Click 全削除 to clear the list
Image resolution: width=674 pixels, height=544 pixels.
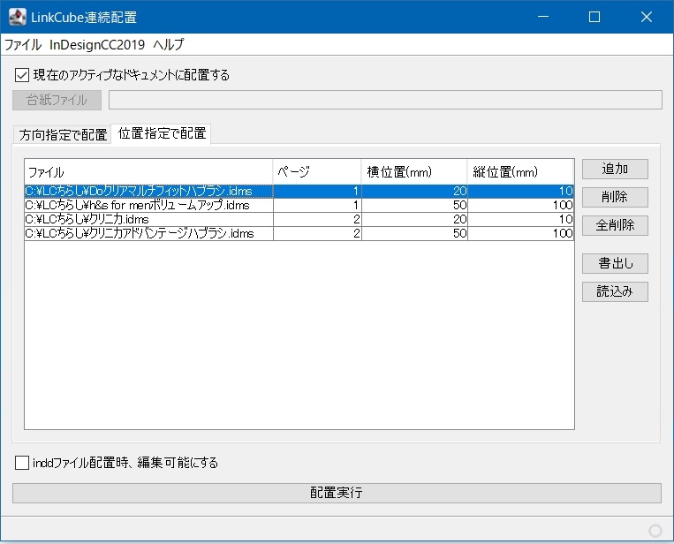pyautogui.click(x=615, y=225)
